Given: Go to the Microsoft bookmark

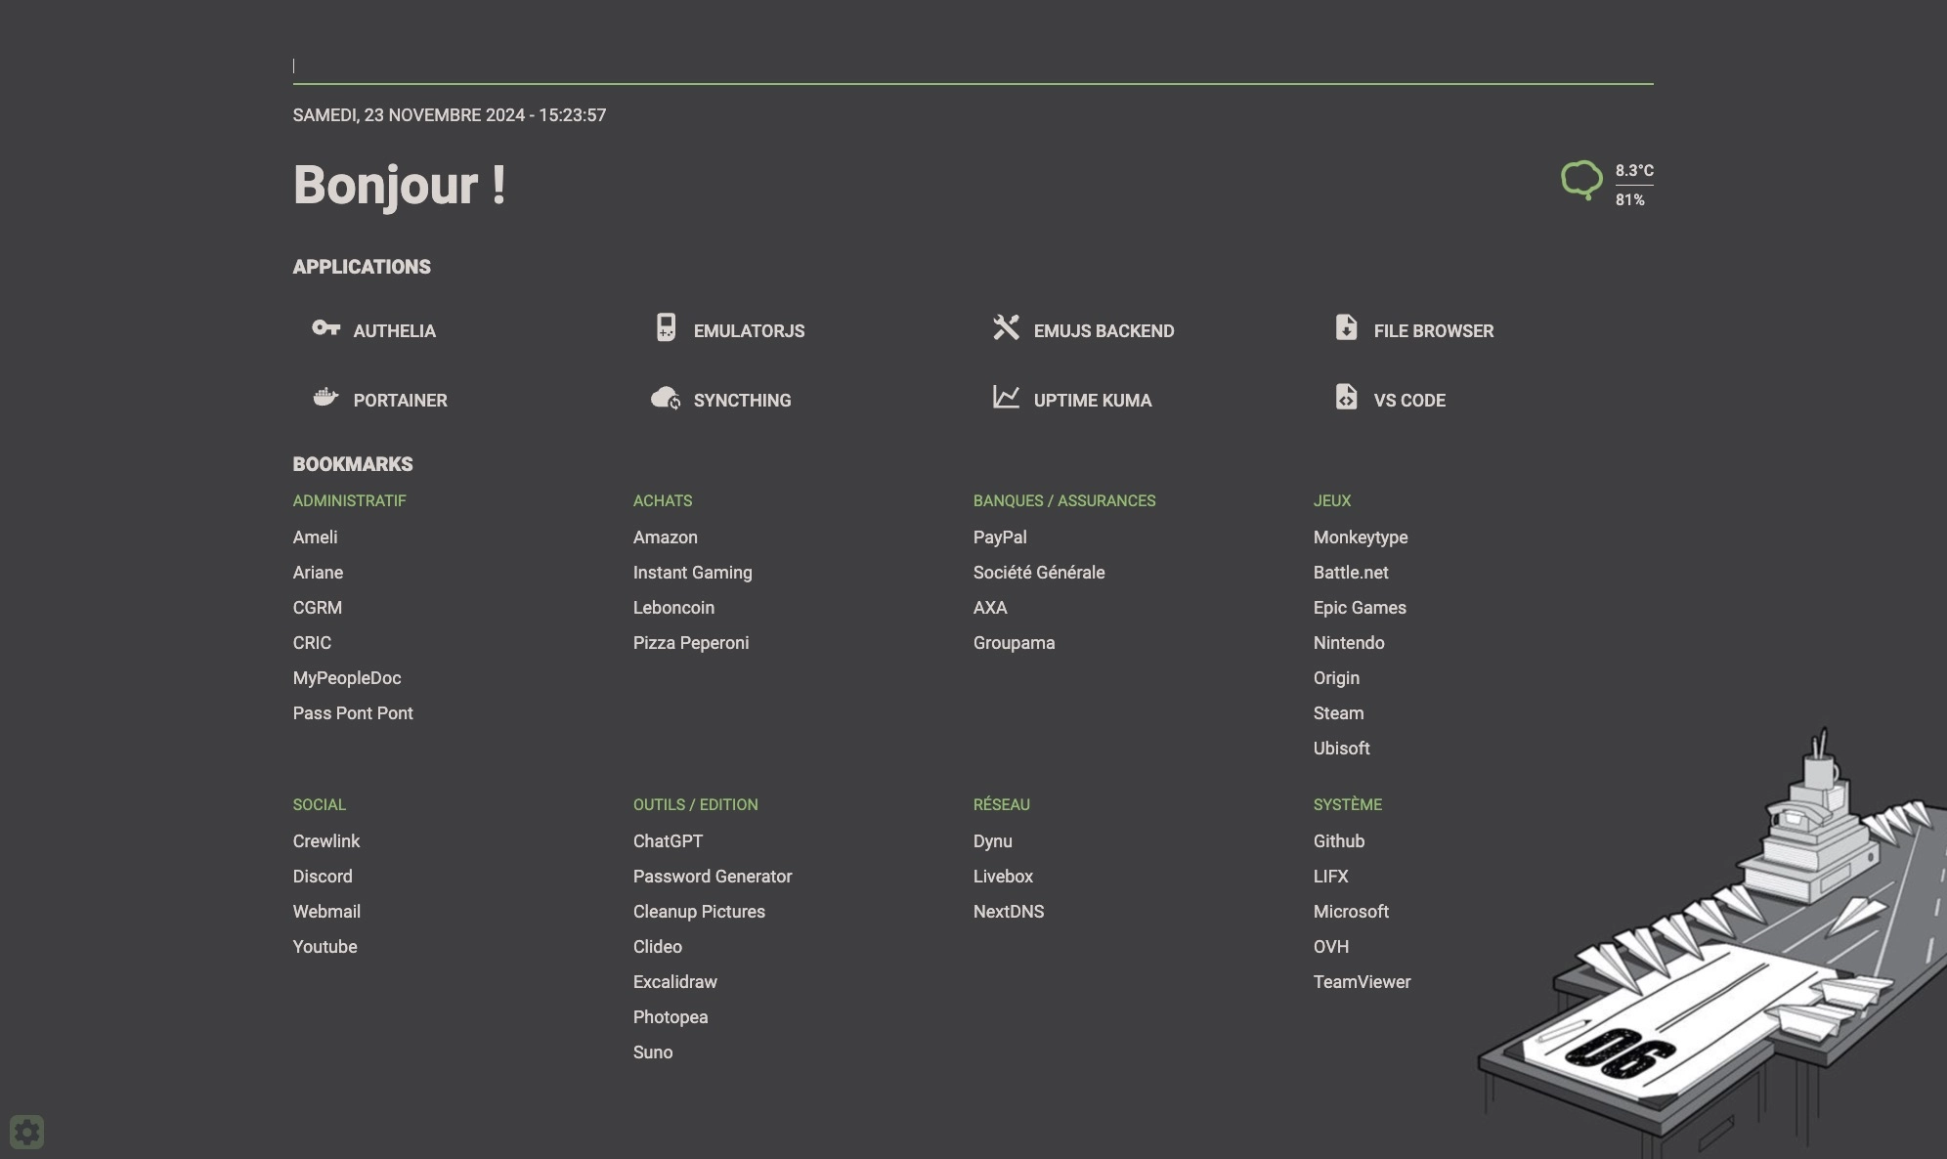Looking at the screenshot, I should (1351, 912).
